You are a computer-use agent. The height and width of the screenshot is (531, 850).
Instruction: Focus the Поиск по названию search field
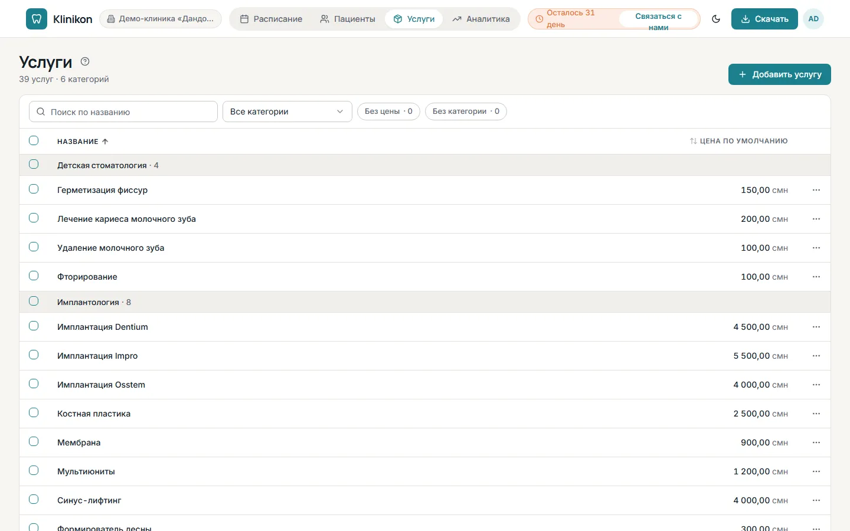click(x=123, y=112)
